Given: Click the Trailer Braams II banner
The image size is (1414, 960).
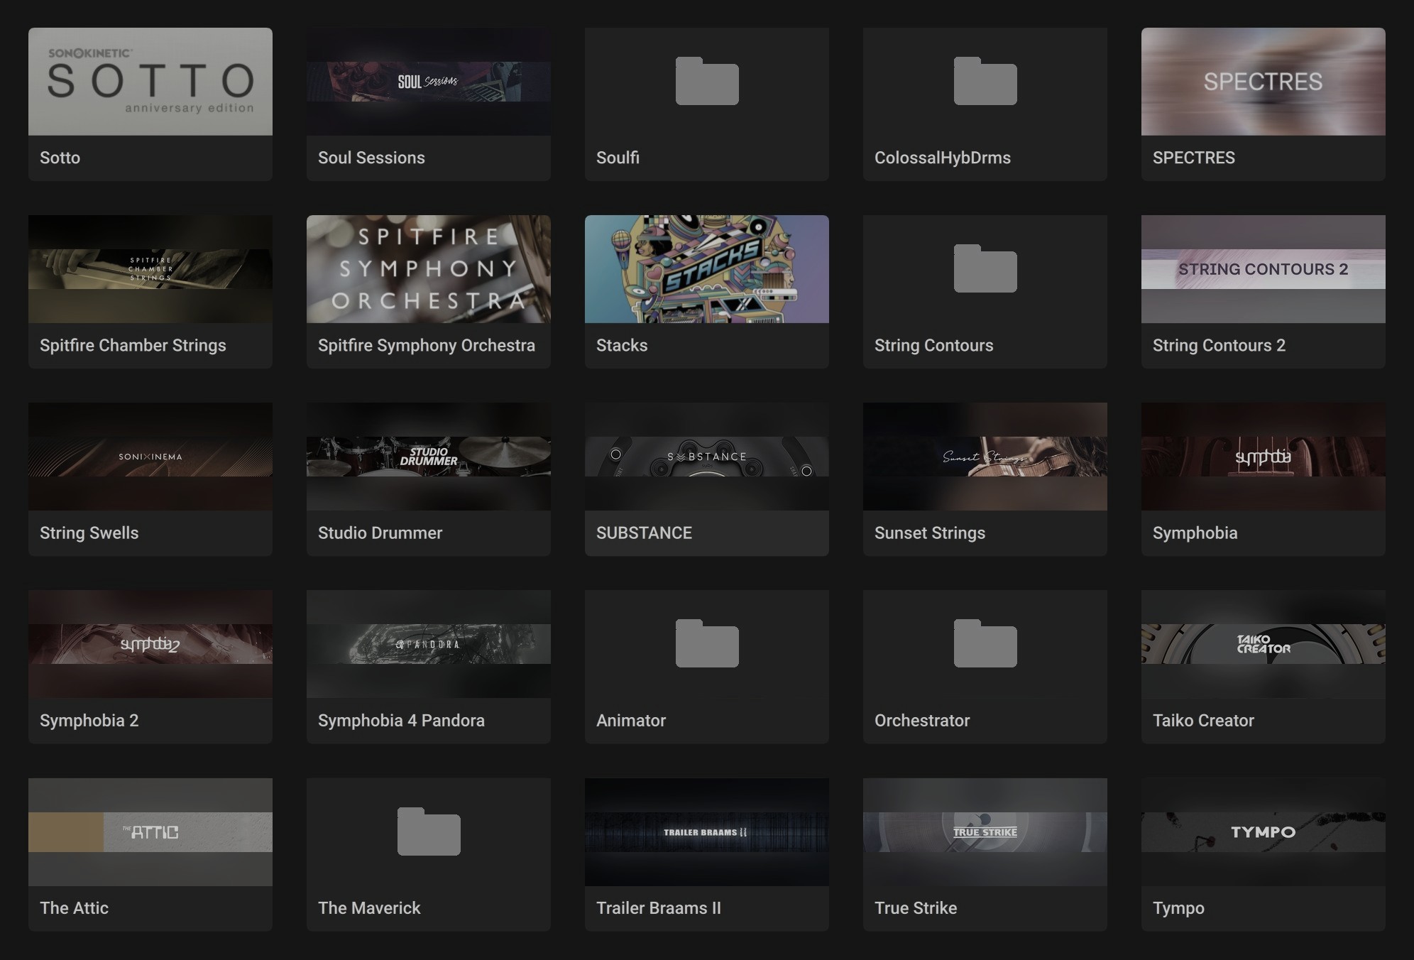Looking at the screenshot, I should coord(707,832).
